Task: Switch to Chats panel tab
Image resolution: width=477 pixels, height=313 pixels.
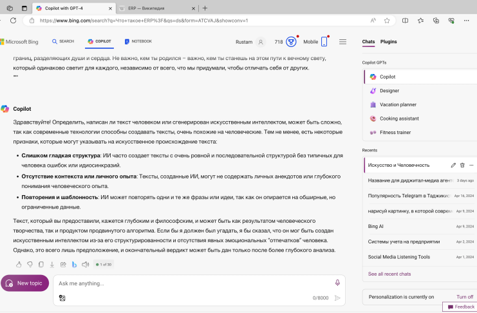Action: click(x=368, y=42)
